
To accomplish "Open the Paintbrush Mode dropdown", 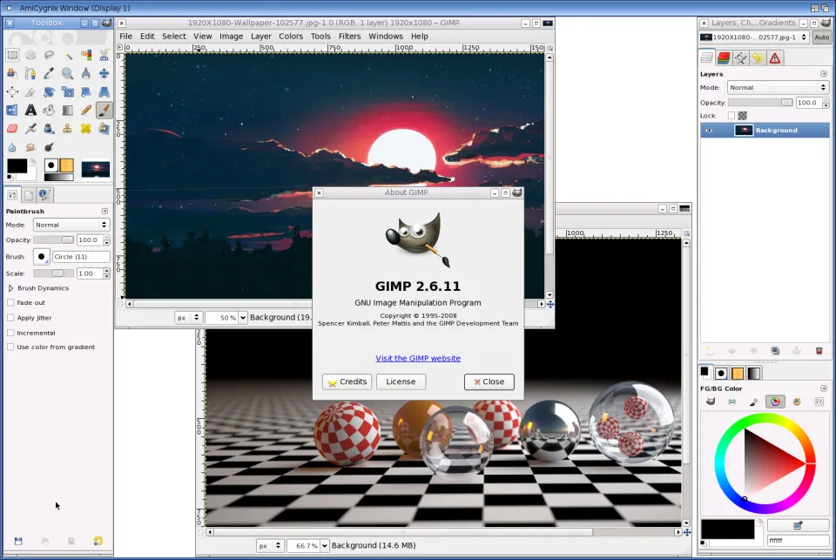I will 71,225.
